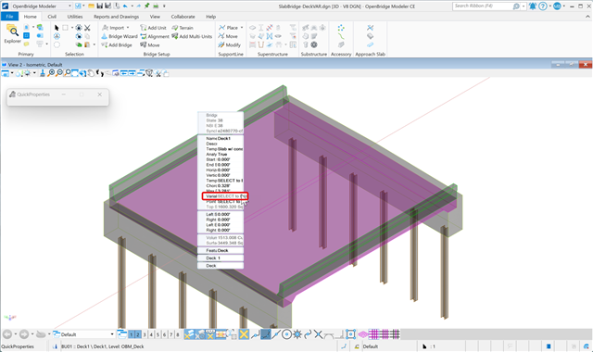Click the Zoom In view control
This screenshot has width=593, height=352.
pyautogui.click(x=52, y=73)
